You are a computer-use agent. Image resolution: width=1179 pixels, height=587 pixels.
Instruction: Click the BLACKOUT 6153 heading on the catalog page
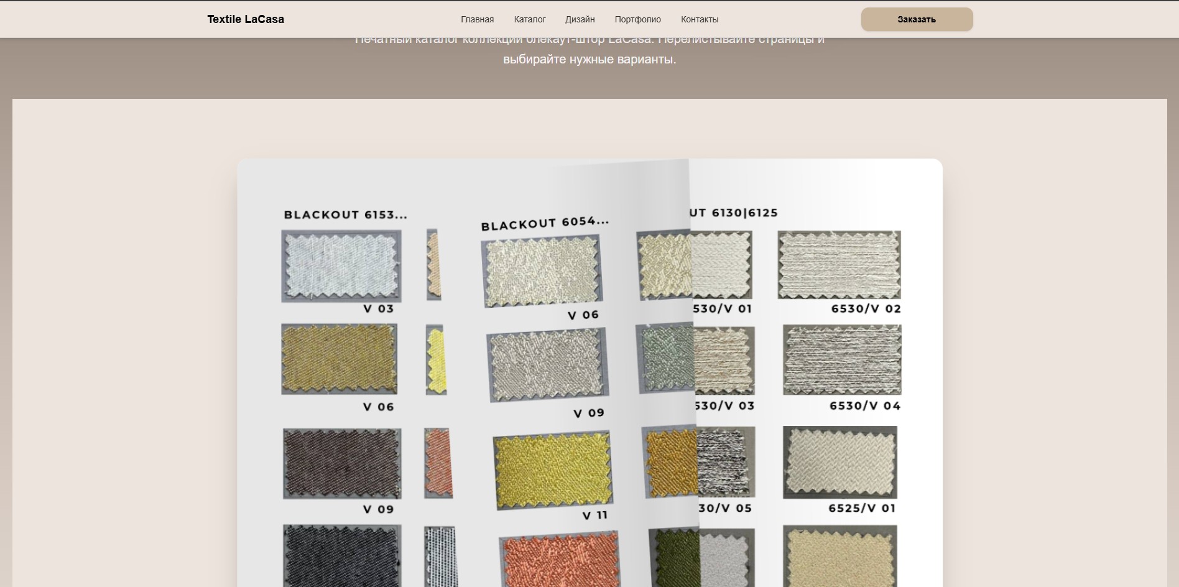(x=345, y=215)
